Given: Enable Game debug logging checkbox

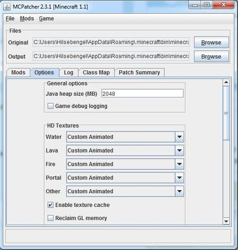Looking at the screenshot, I should point(51,106).
